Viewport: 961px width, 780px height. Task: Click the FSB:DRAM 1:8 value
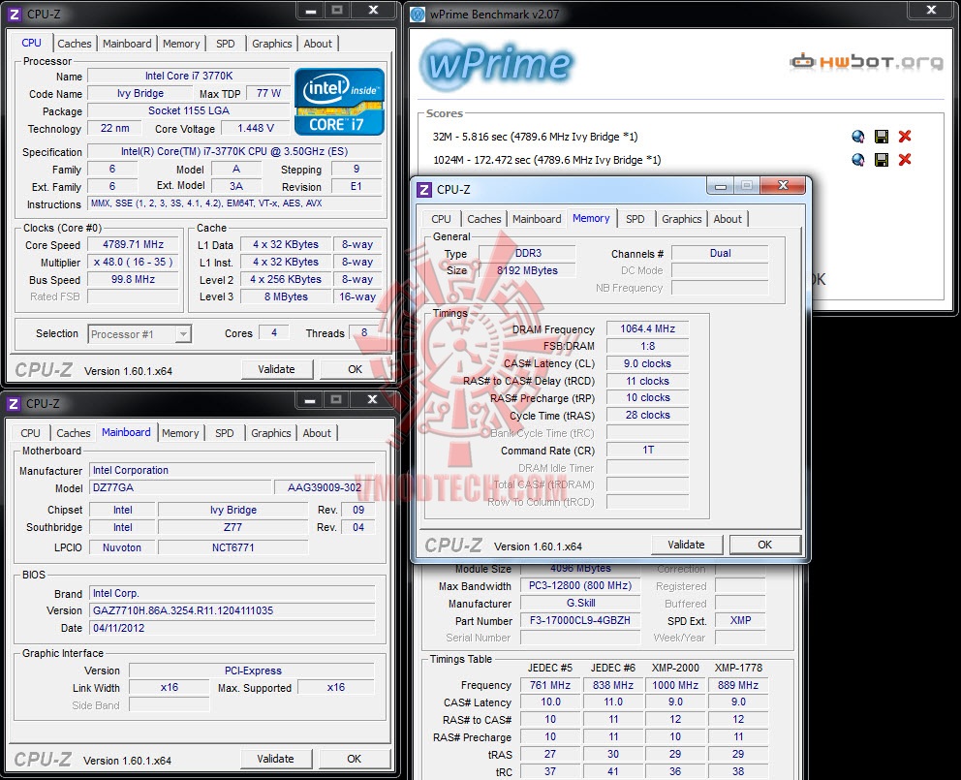coord(647,346)
